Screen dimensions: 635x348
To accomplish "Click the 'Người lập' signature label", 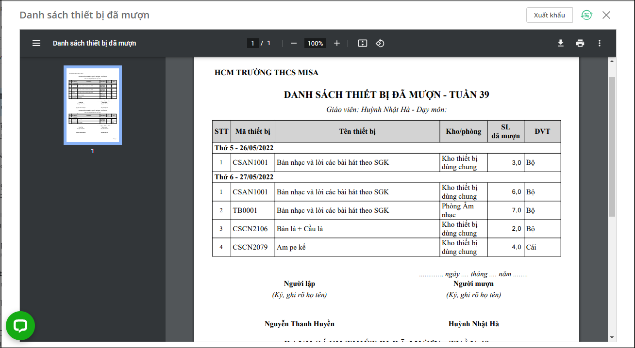I will (300, 284).
